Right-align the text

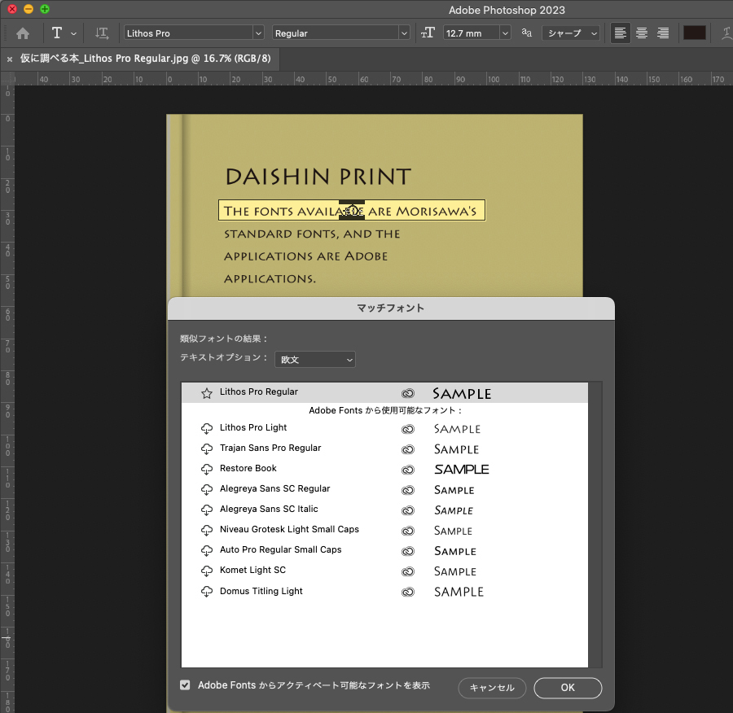(x=663, y=33)
